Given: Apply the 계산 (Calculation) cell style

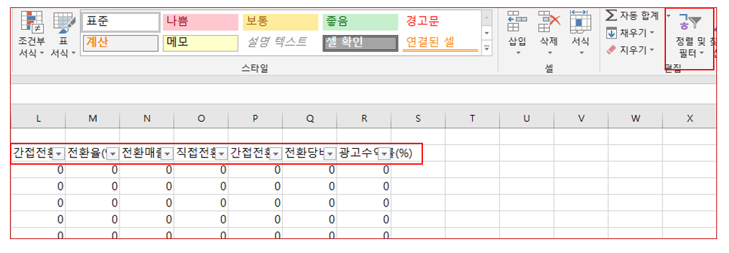Looking at the screenshot, I should [120, 42].
